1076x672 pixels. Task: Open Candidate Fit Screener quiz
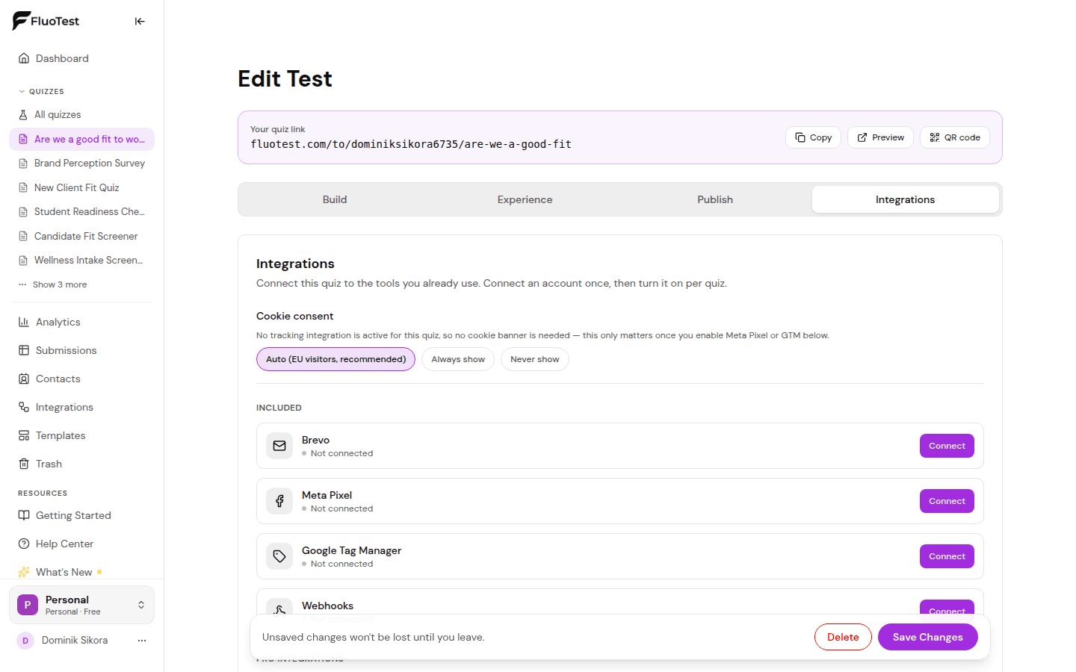click(x=81, y=236)
